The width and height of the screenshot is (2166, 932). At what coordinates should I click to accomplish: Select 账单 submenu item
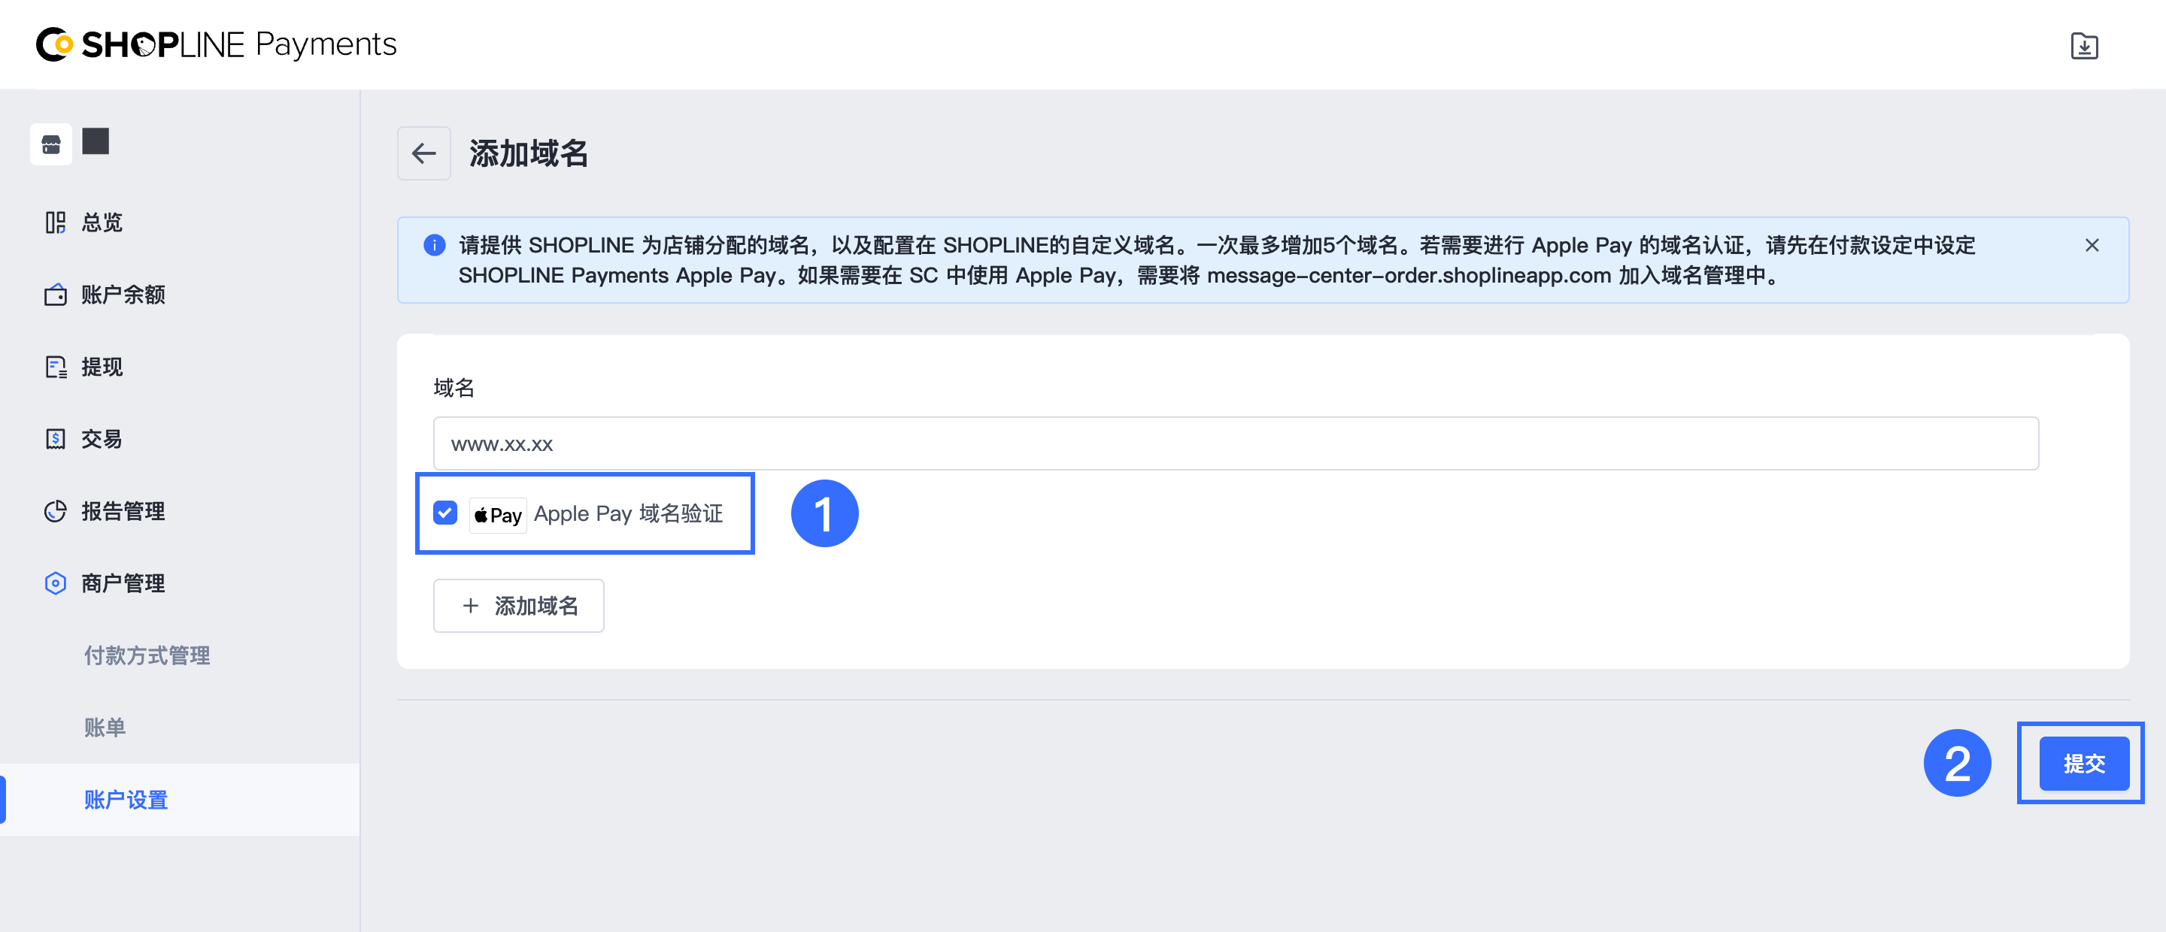pyautogui.click(x=105, y=728)
